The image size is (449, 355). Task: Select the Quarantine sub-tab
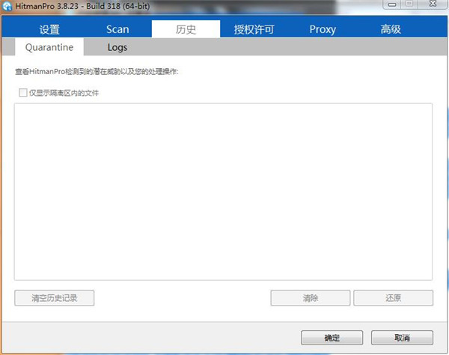[x=49, y=47]
